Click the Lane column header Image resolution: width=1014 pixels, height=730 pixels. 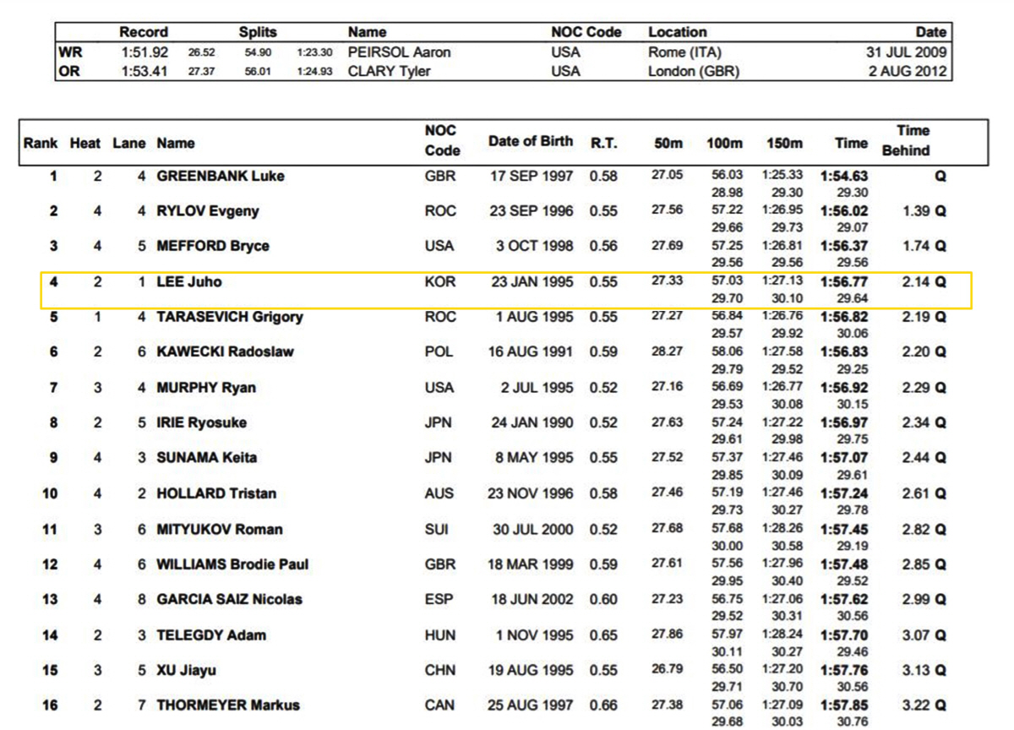click(129, 144)
